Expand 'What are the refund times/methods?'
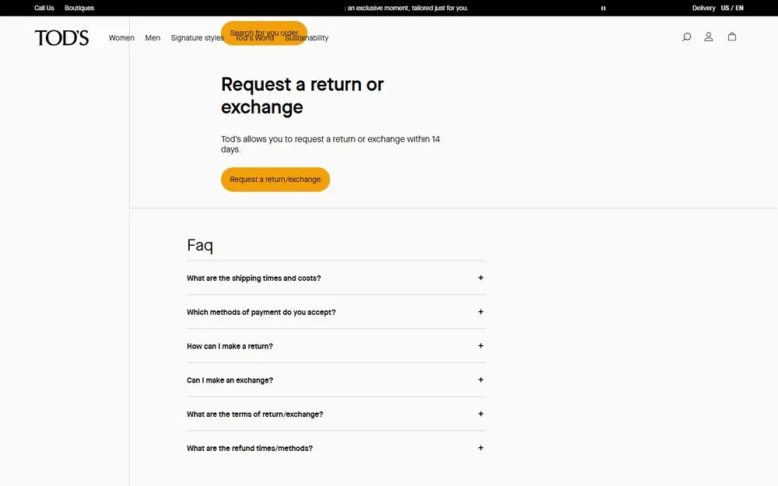Viewport: 778px width, 486px height. (336, 449)
